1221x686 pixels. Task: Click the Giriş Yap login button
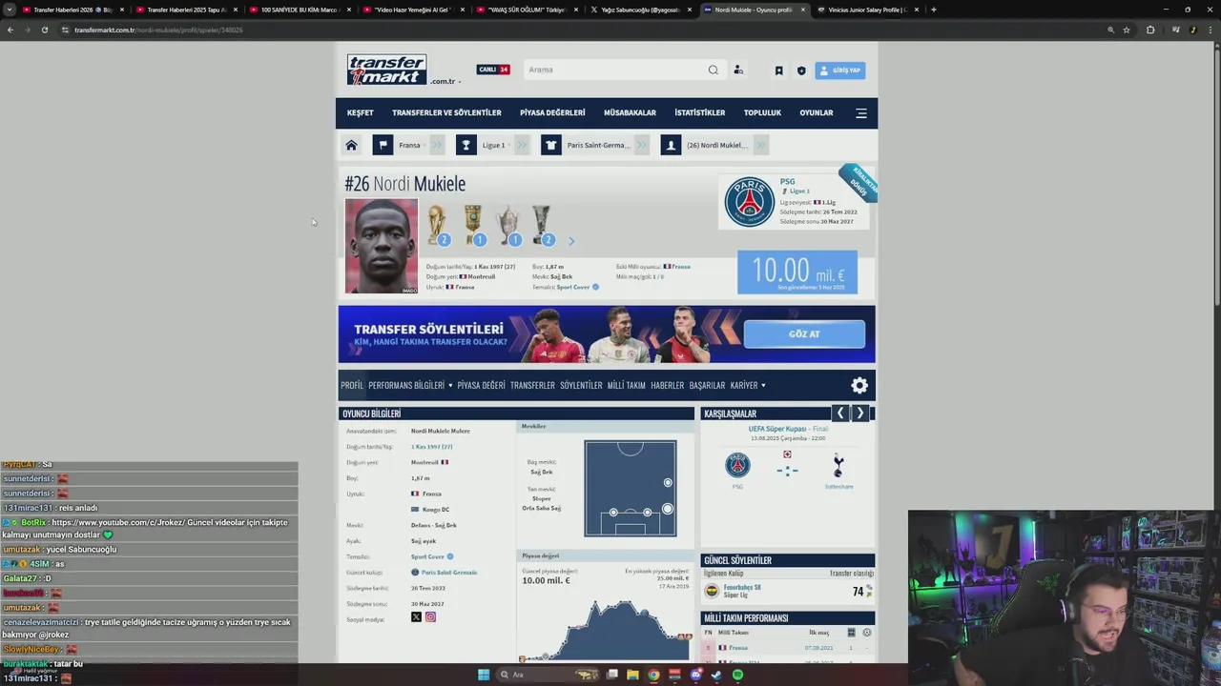coord(840,71)
